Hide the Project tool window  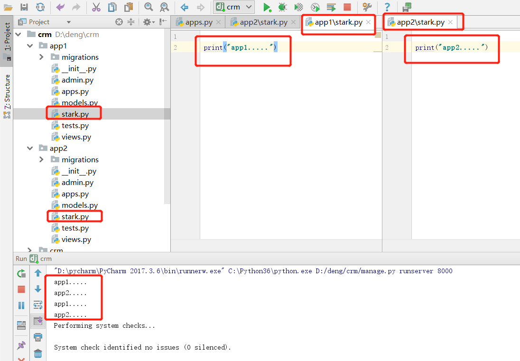tap(163, 22)
